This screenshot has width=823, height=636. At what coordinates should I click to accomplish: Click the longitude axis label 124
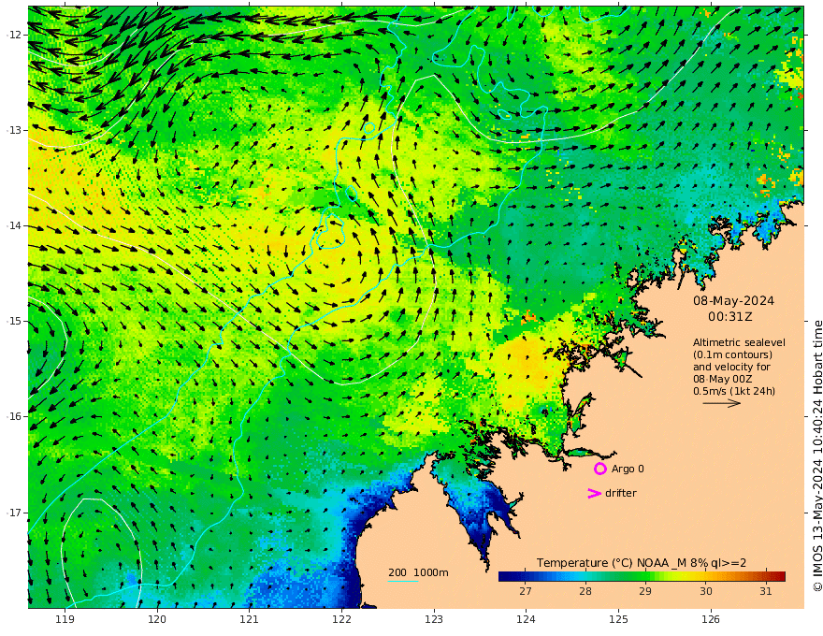(526, 620)
